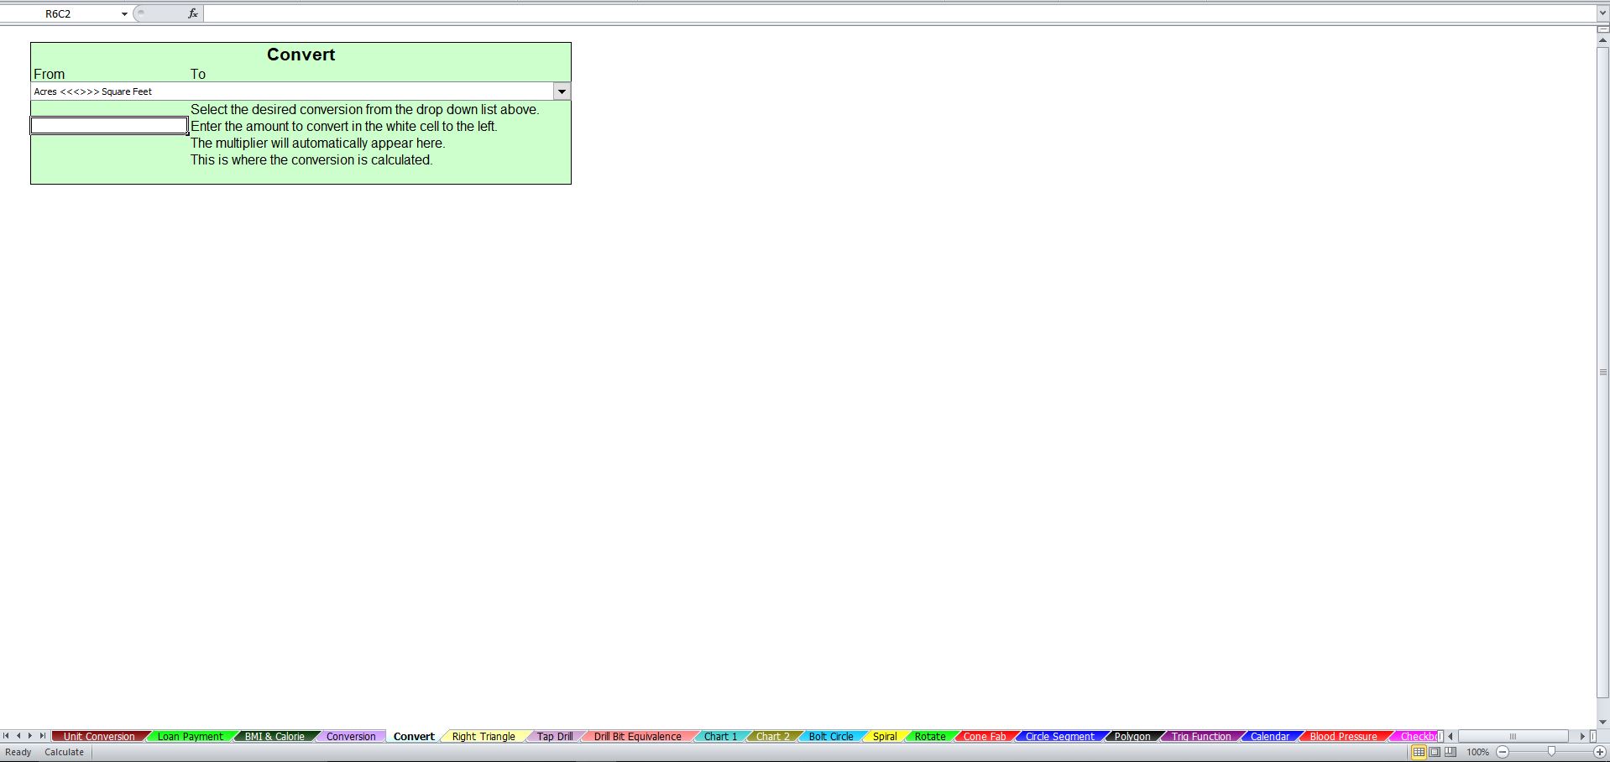The image size is (1610, 762).
Task: Jump to last sheet tab arrow
Action: (x=43, y=736)
